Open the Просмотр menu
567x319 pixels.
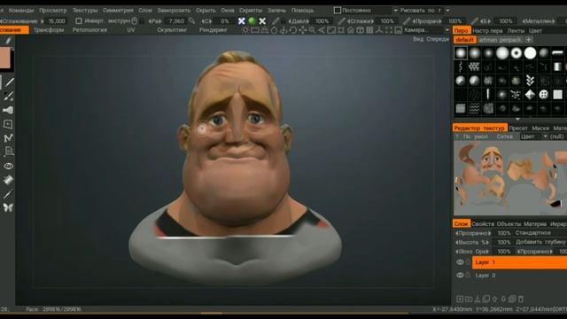click(53, 11)
